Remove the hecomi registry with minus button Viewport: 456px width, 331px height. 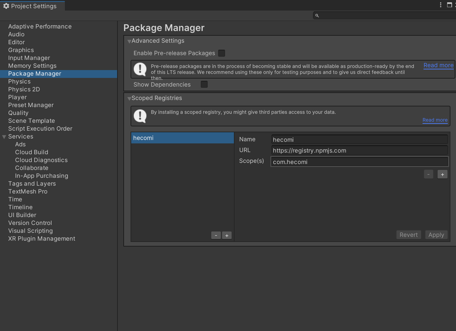point(216,235)
